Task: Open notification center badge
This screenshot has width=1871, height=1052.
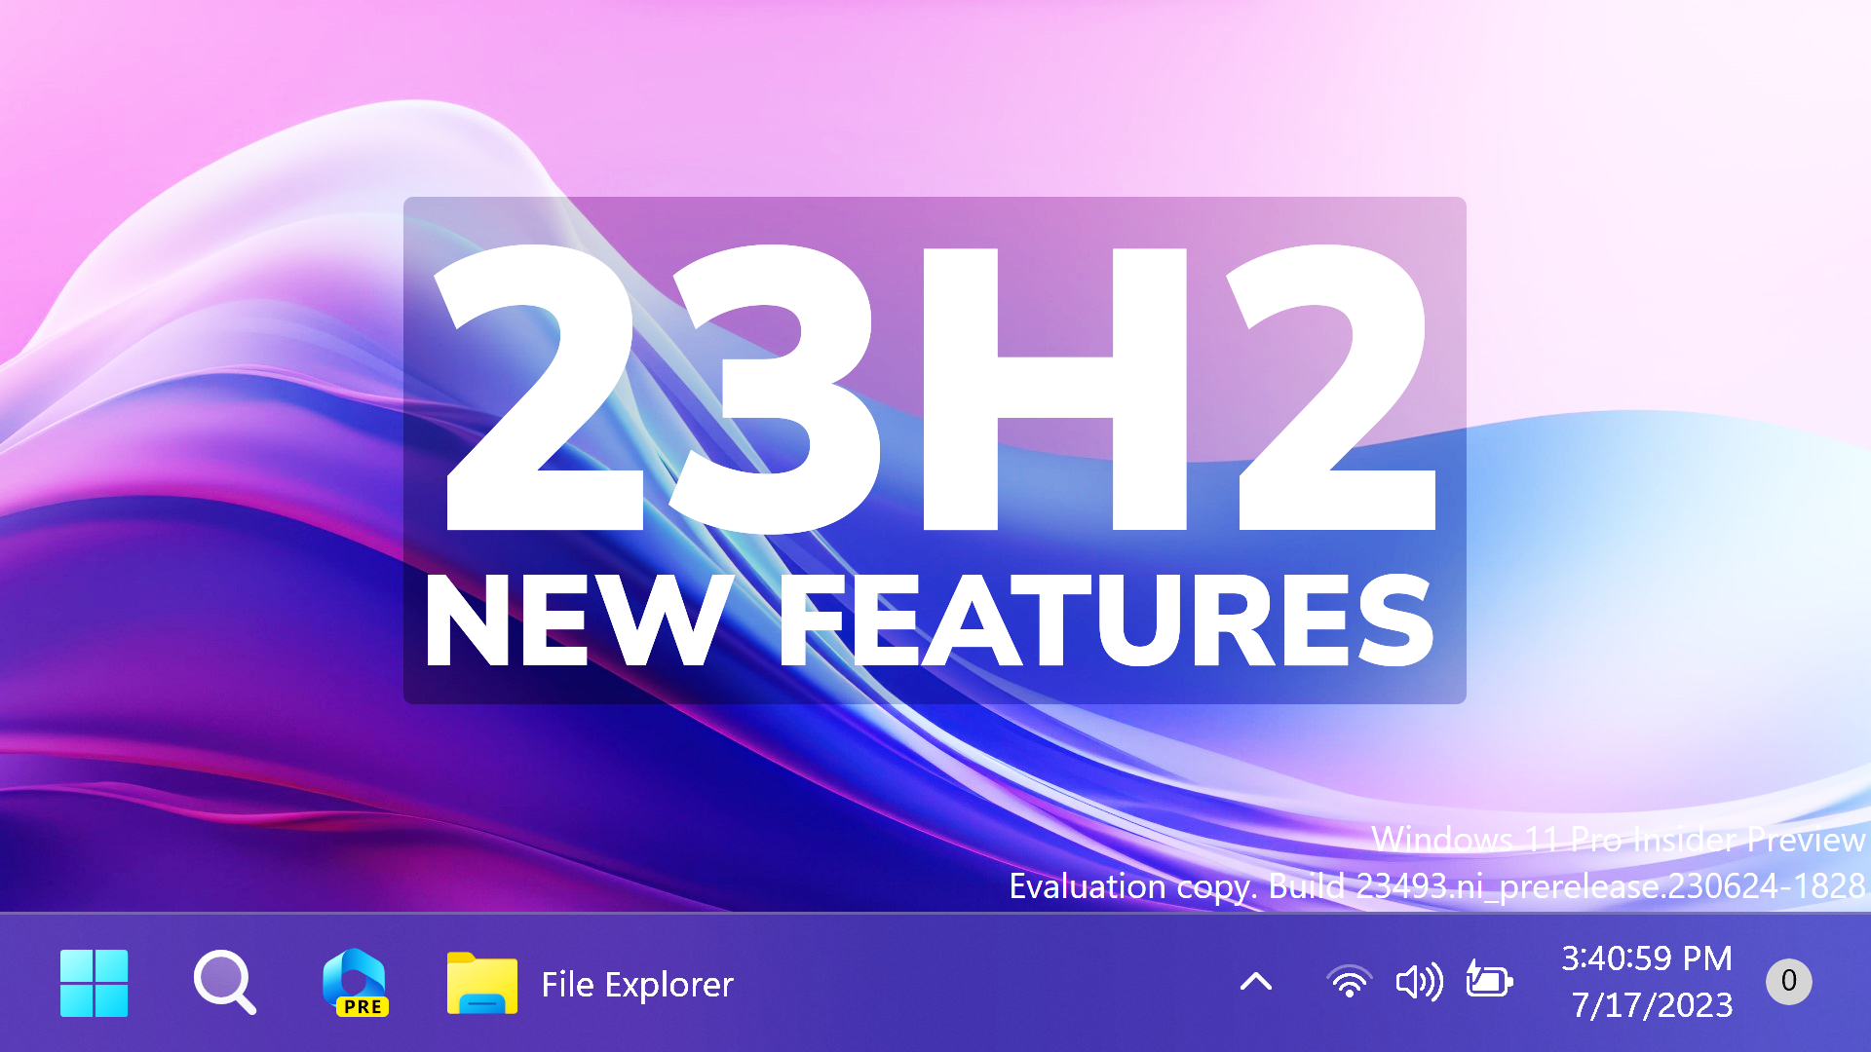Action: tap(1789, 981)
